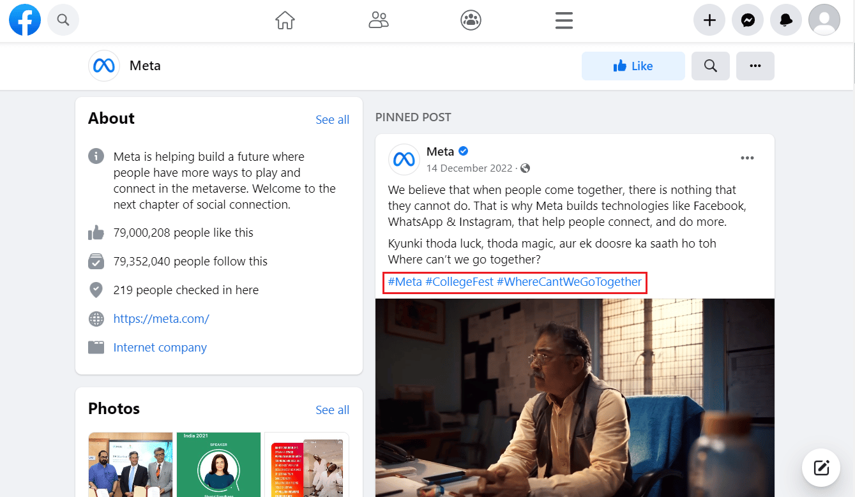This screenshot has height=497, width=855.
Task: Open the Meta author name on post
Action: click(x=440, y=152)
